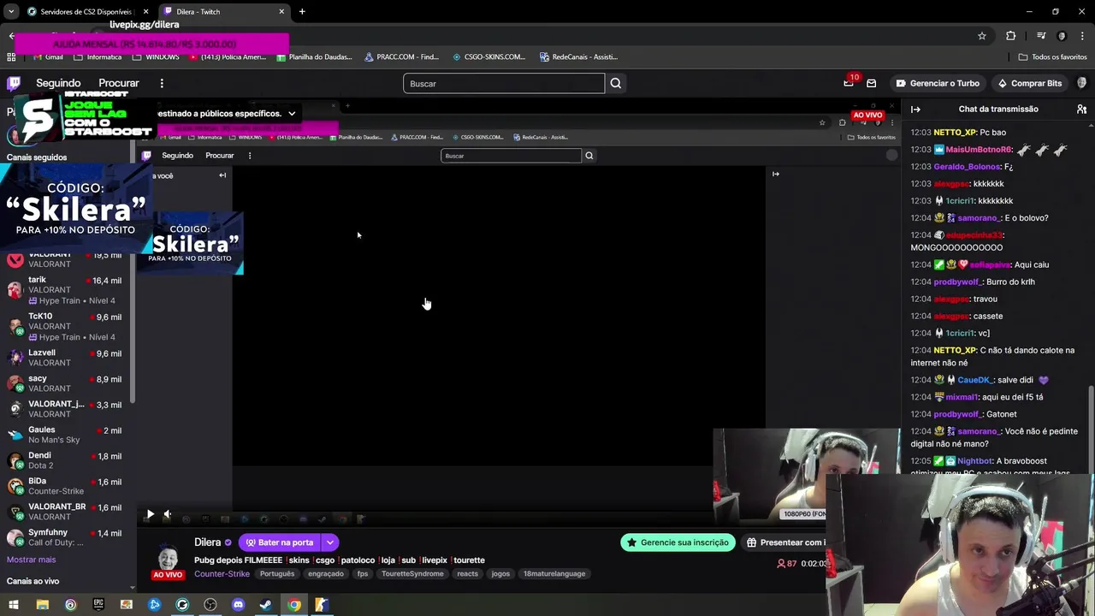Open Chrome extensions puzzle icon

pos(1011,36)
